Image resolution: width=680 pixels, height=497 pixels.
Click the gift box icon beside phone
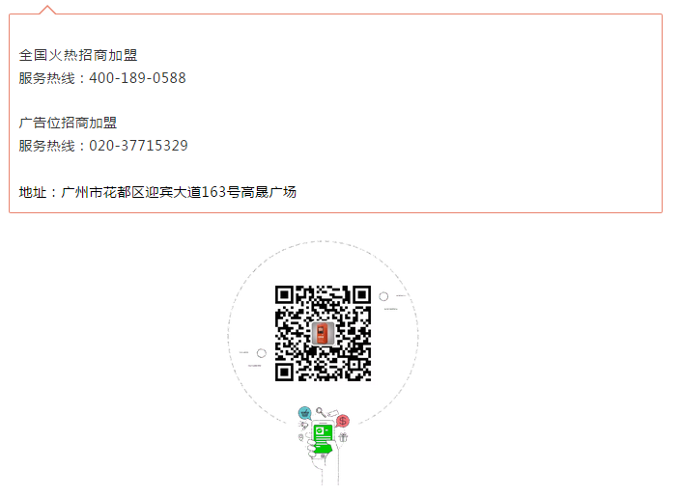[344, 437]
